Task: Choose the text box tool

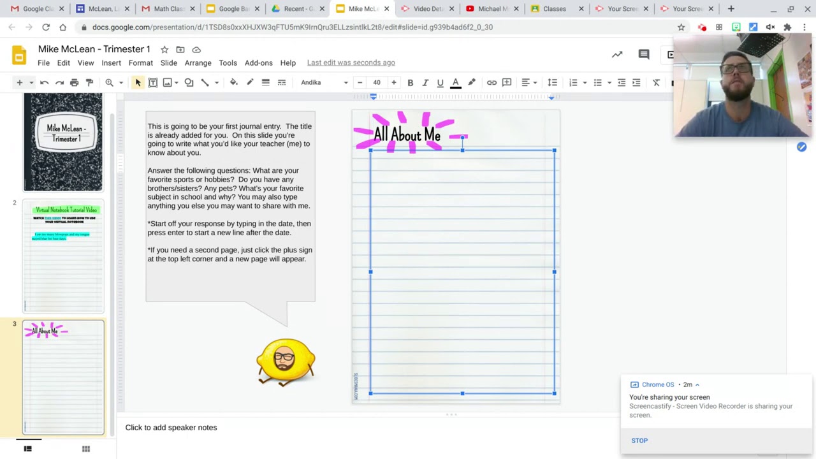Action: [x=153, y=82]
